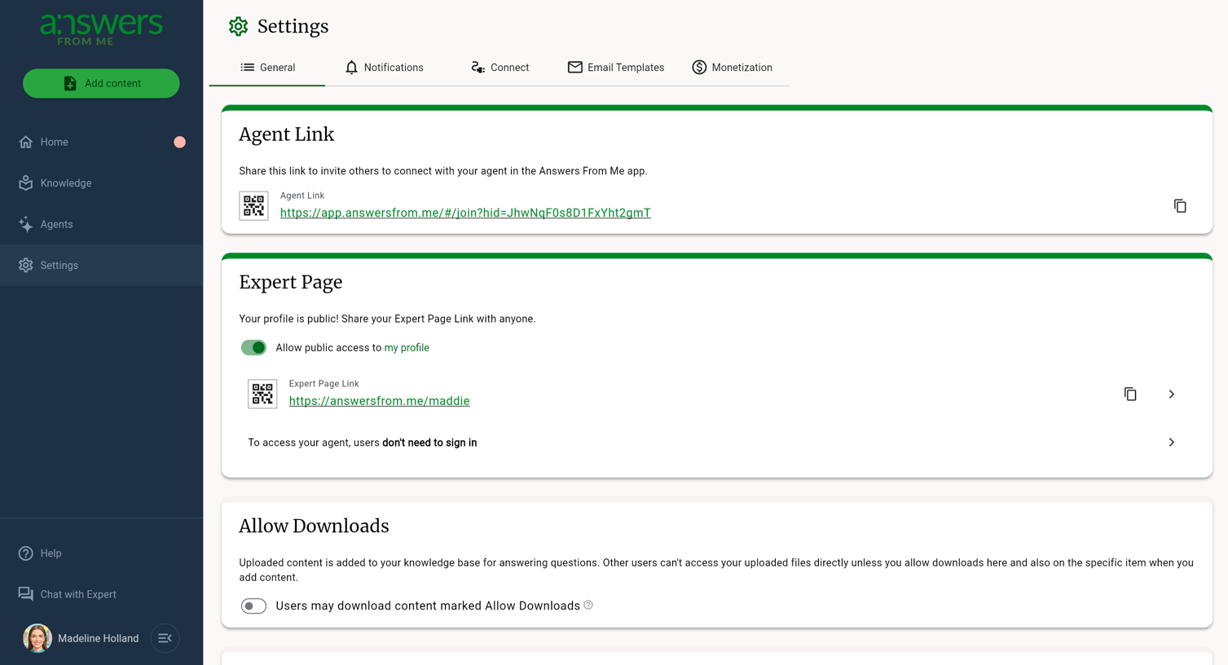Click the Agents sparkle icon

(26, 224)
